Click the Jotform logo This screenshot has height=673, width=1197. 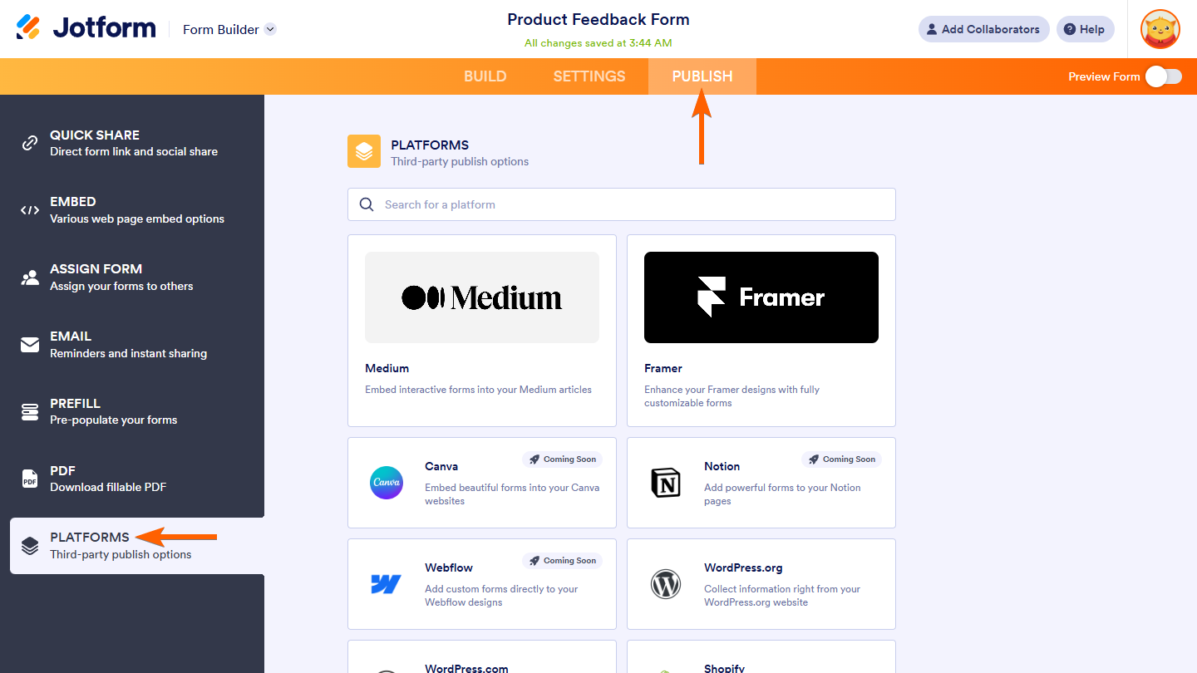(x=86, y=28)
